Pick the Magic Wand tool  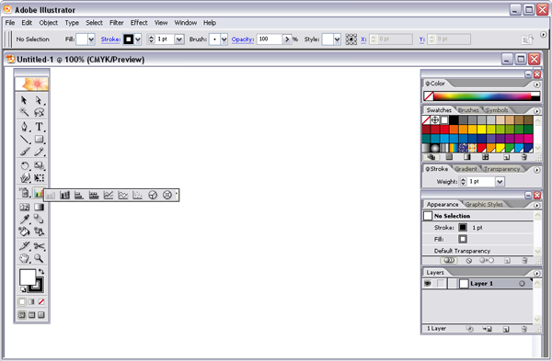[x=24, y=112]
